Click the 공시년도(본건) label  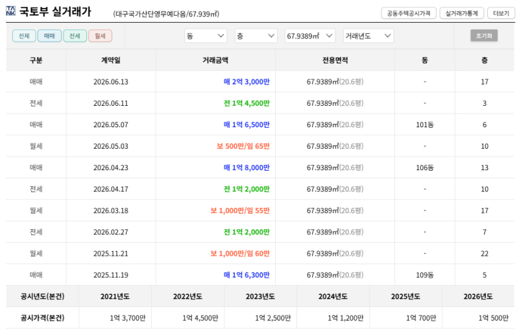tap(42, 297)
